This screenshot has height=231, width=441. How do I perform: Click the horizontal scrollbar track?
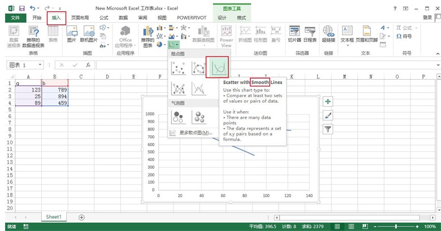click(349, 217)
